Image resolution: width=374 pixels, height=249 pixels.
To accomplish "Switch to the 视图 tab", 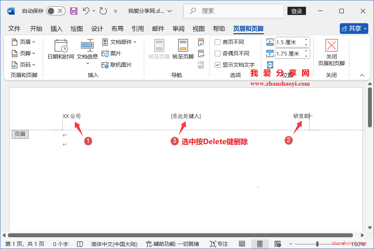I will click(199, 29).
